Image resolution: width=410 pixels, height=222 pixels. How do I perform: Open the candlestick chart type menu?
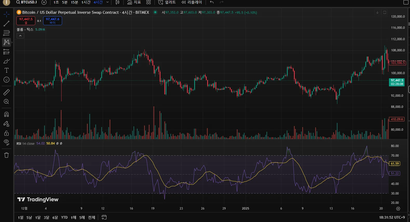(x=117, y=2)
